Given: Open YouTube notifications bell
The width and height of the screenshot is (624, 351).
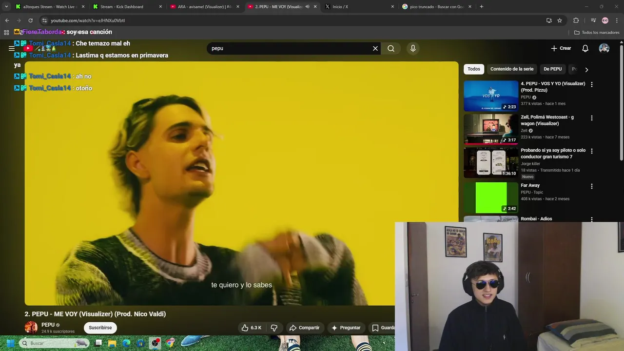Looking at the screenshot, I should point(585,48).
